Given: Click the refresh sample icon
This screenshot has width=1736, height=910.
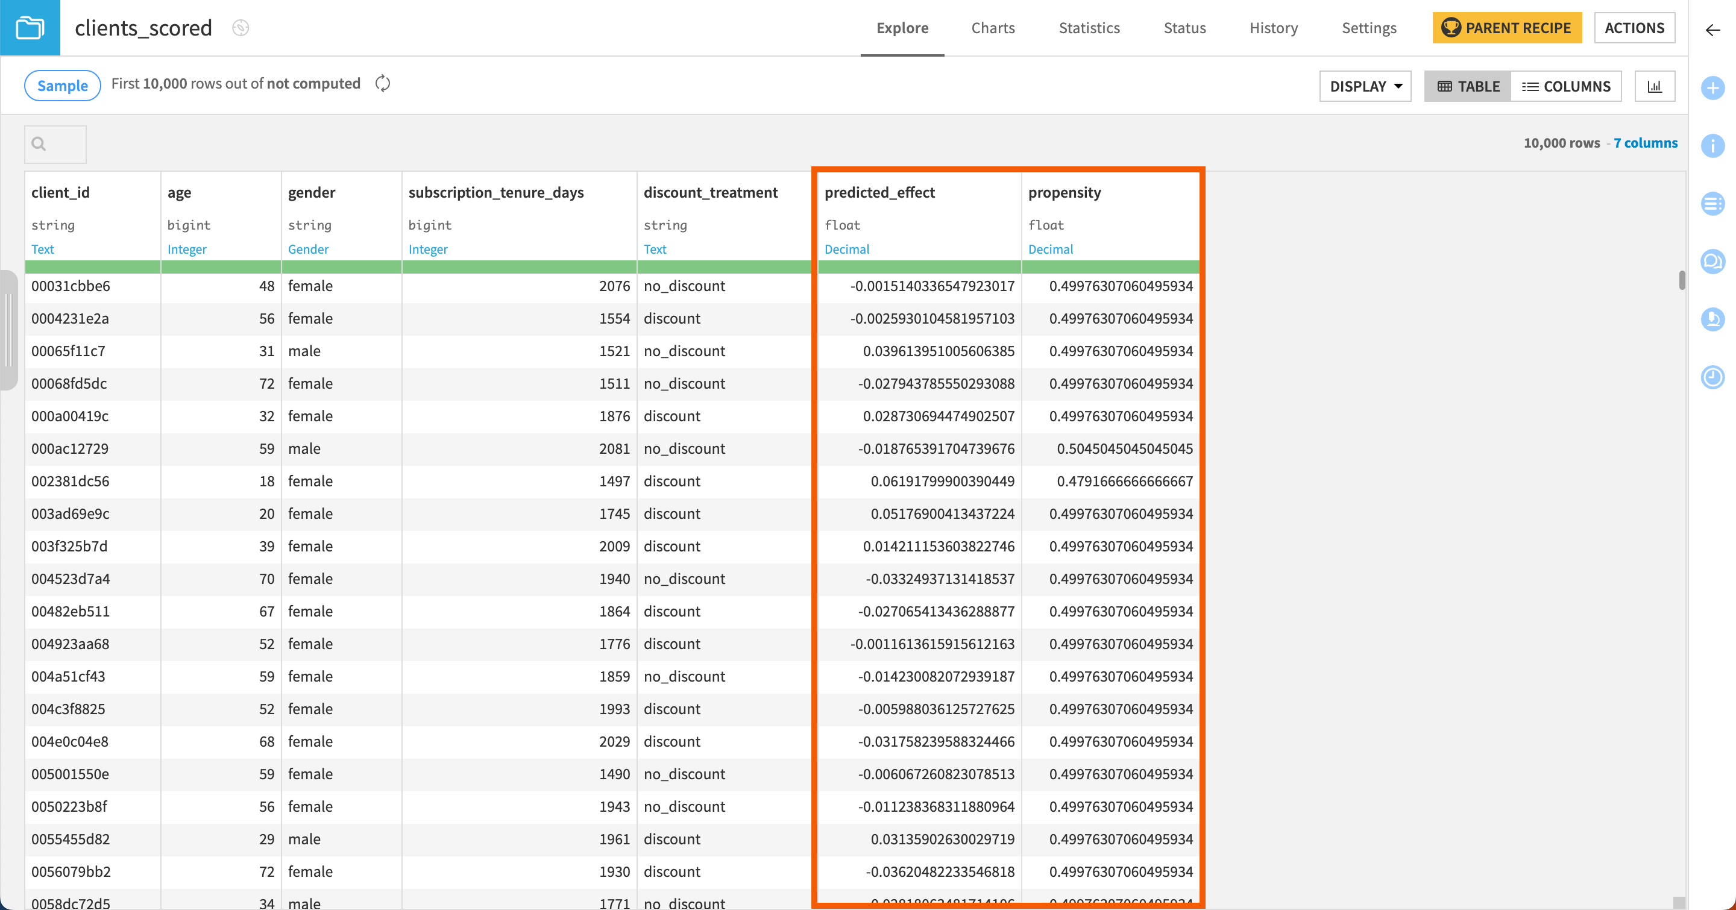Looking at the screenshot, I should [382, 84].
